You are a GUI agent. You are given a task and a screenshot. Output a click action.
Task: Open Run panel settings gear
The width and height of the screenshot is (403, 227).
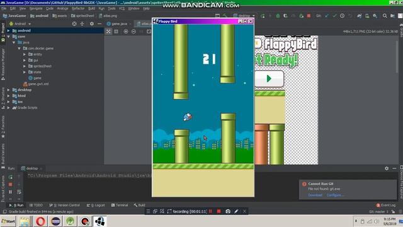coord(387,168)
